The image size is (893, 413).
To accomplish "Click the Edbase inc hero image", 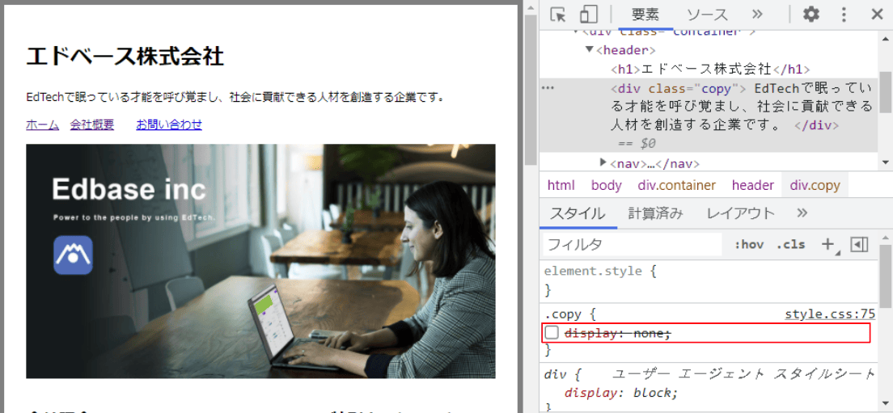I will 260,261.
